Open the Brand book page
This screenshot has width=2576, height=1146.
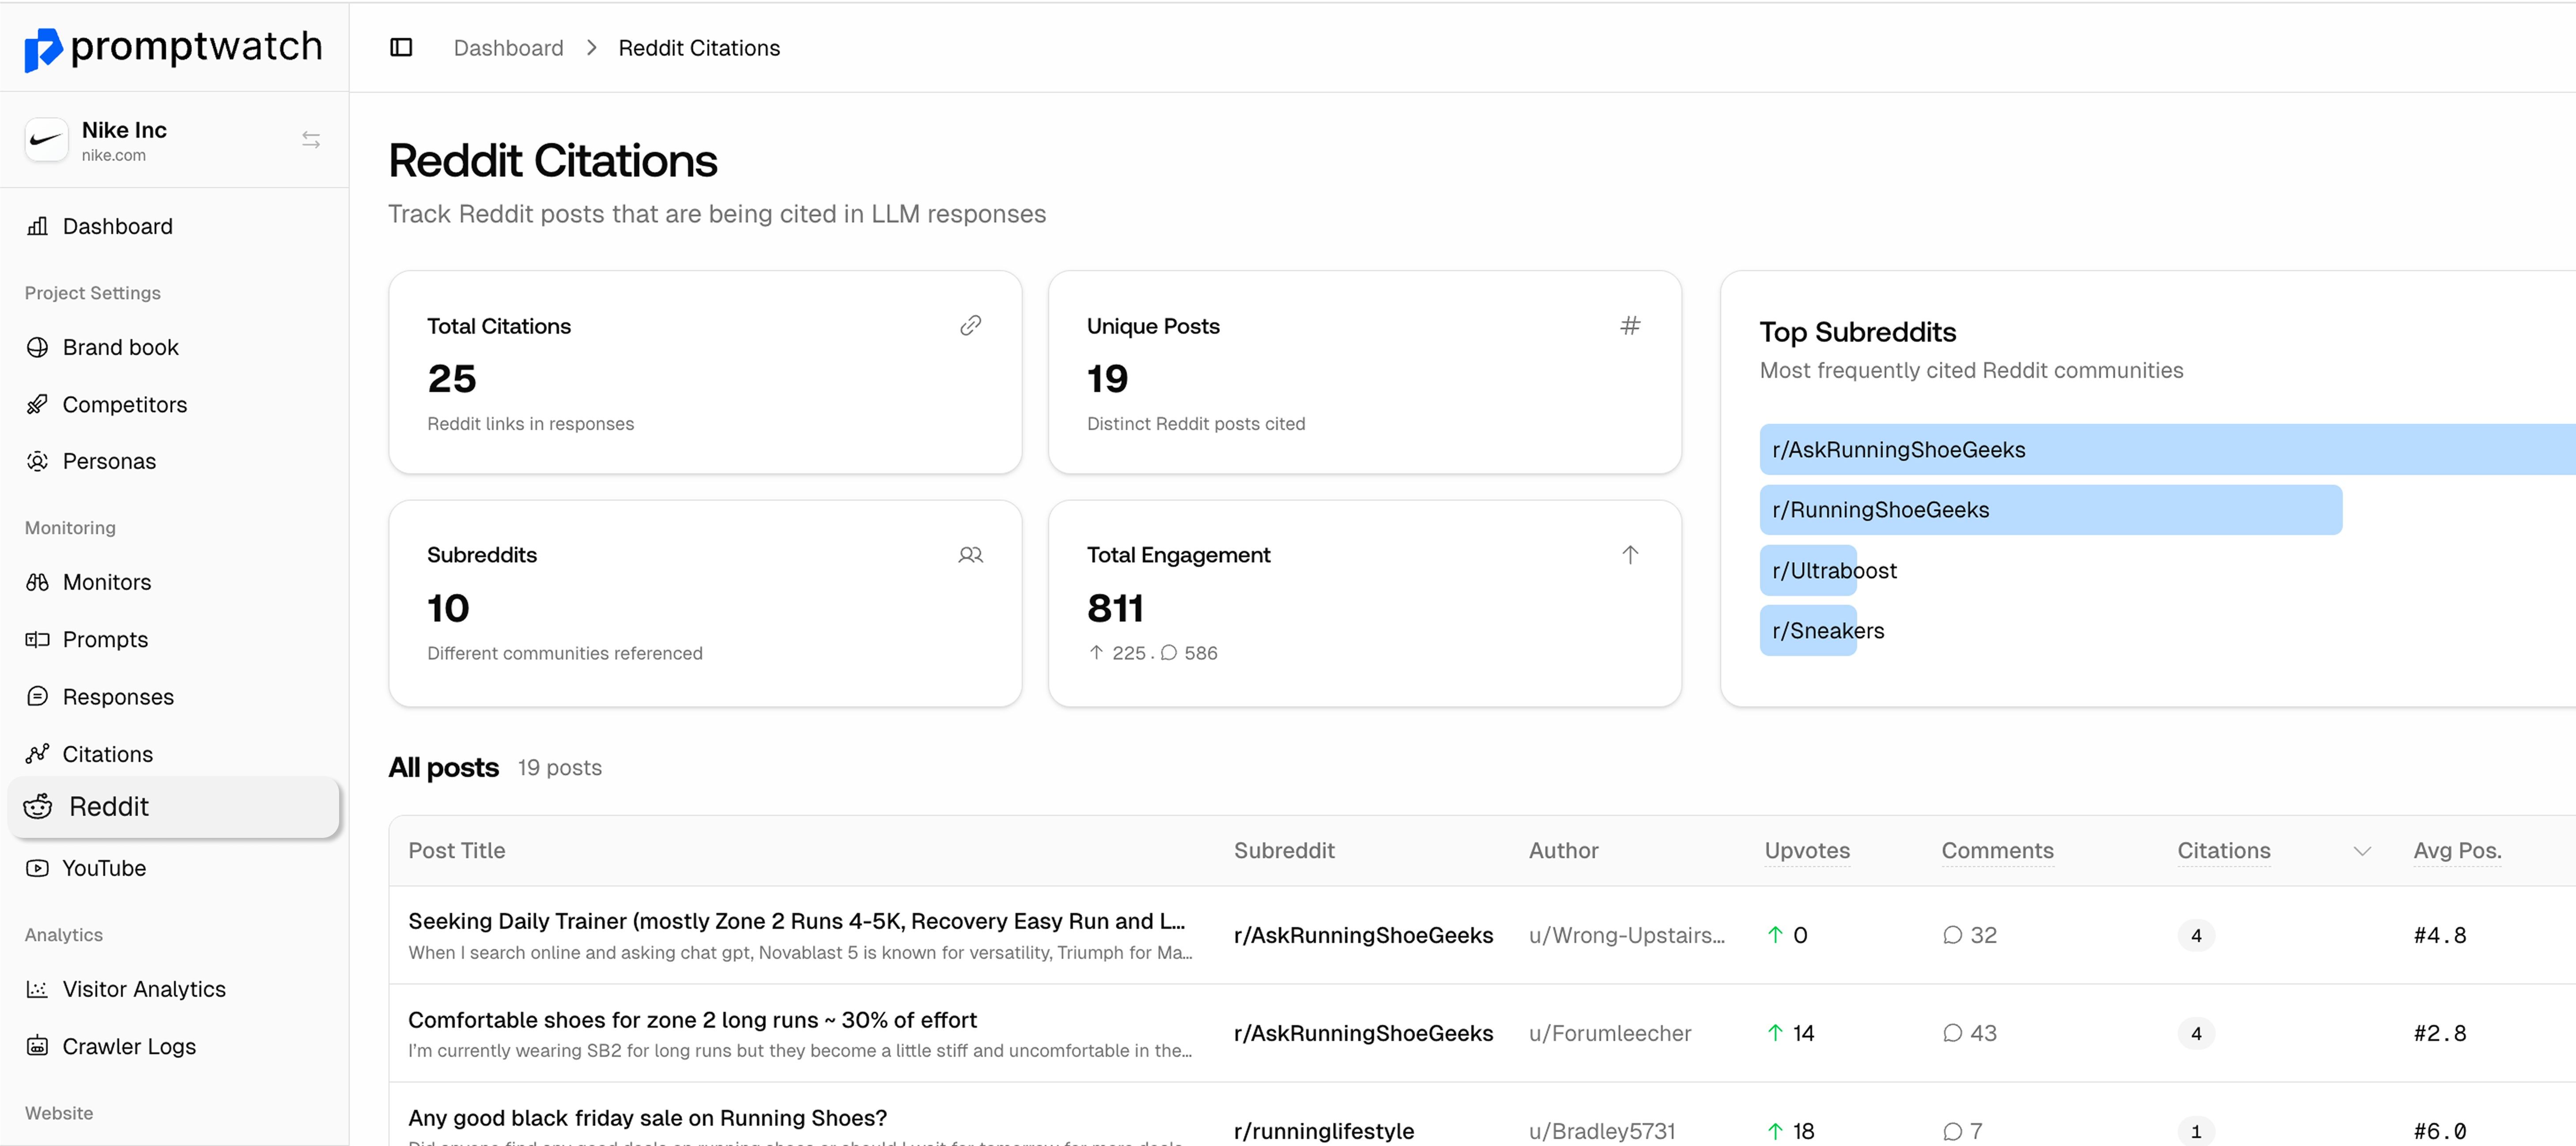tap(120, 347)
